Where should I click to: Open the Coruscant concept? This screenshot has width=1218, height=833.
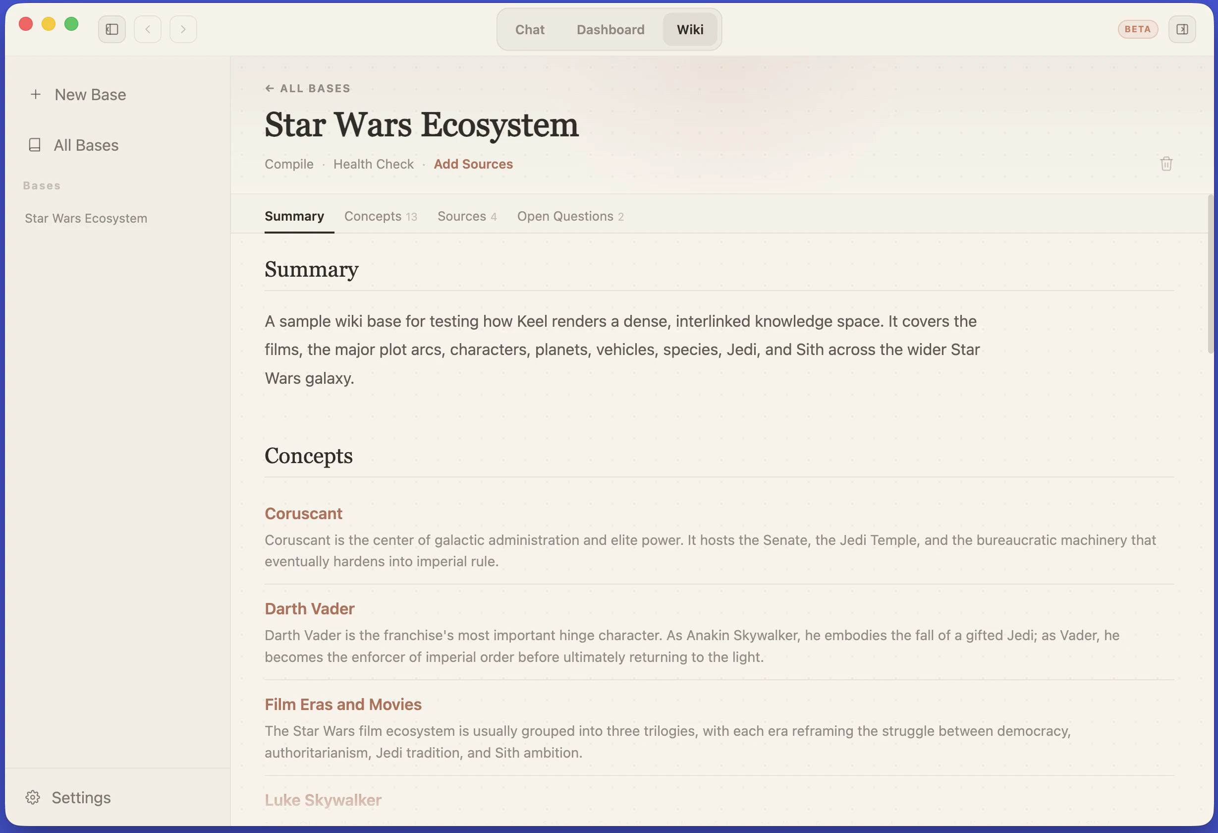pos(303,514)
